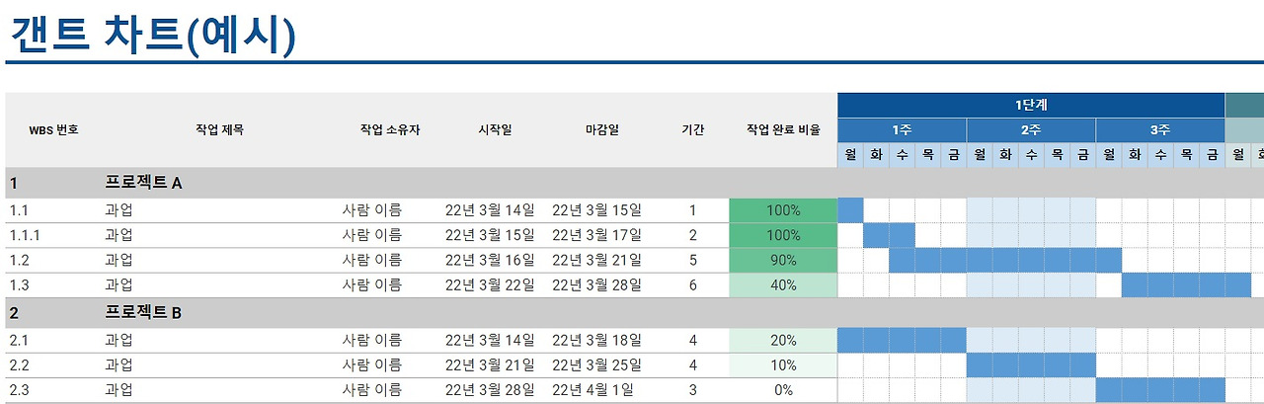Select the 작업 제목 column header
Viewport: 1264px width, 404px height.
pos(219,129)
